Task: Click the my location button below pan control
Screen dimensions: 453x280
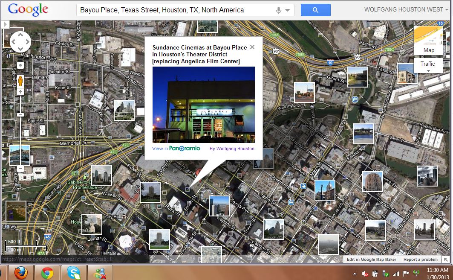Action: (x=20, y=65)
